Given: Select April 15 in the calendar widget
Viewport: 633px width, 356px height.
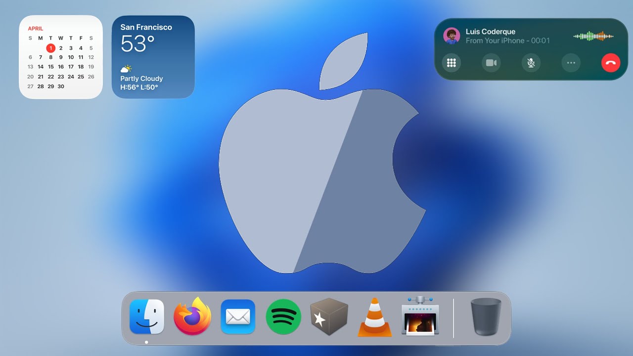Looking at the screenshot, I should (50, 67).
